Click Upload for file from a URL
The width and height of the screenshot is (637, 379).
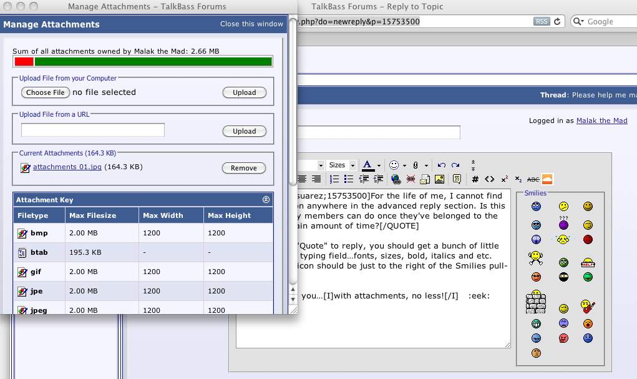pyautogui.click(x=244, y=131)
